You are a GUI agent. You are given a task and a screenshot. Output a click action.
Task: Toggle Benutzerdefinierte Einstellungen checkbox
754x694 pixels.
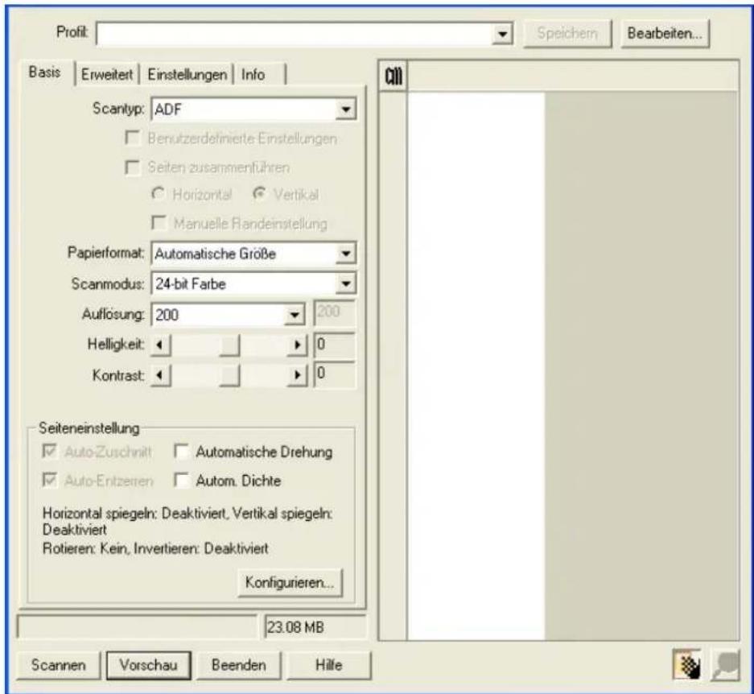pyautogui.click(x=132, y=138)
